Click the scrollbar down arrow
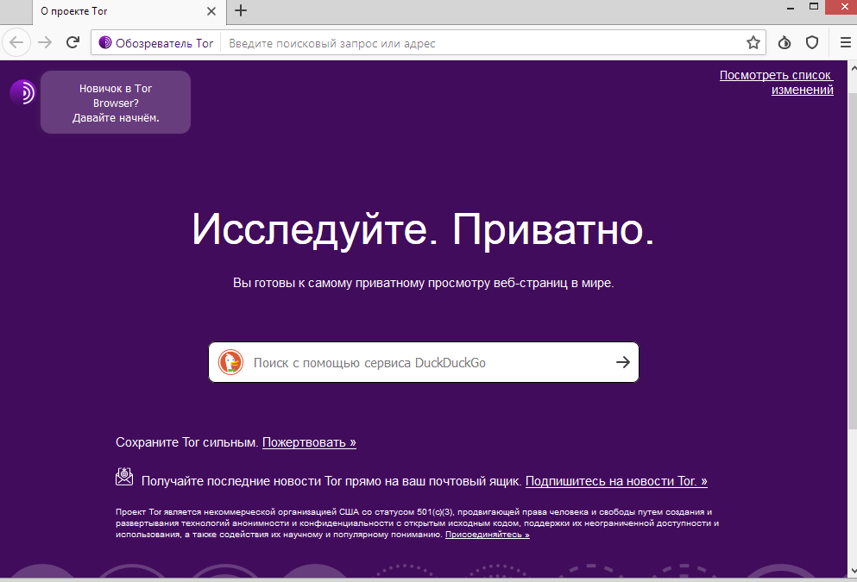 coord(853,571)
